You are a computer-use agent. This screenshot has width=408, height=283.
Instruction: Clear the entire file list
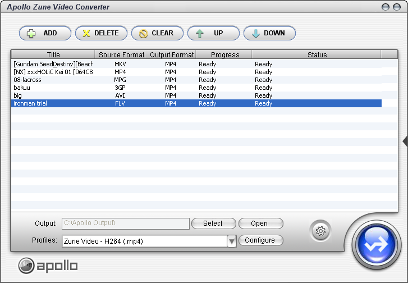click(157, 33)
